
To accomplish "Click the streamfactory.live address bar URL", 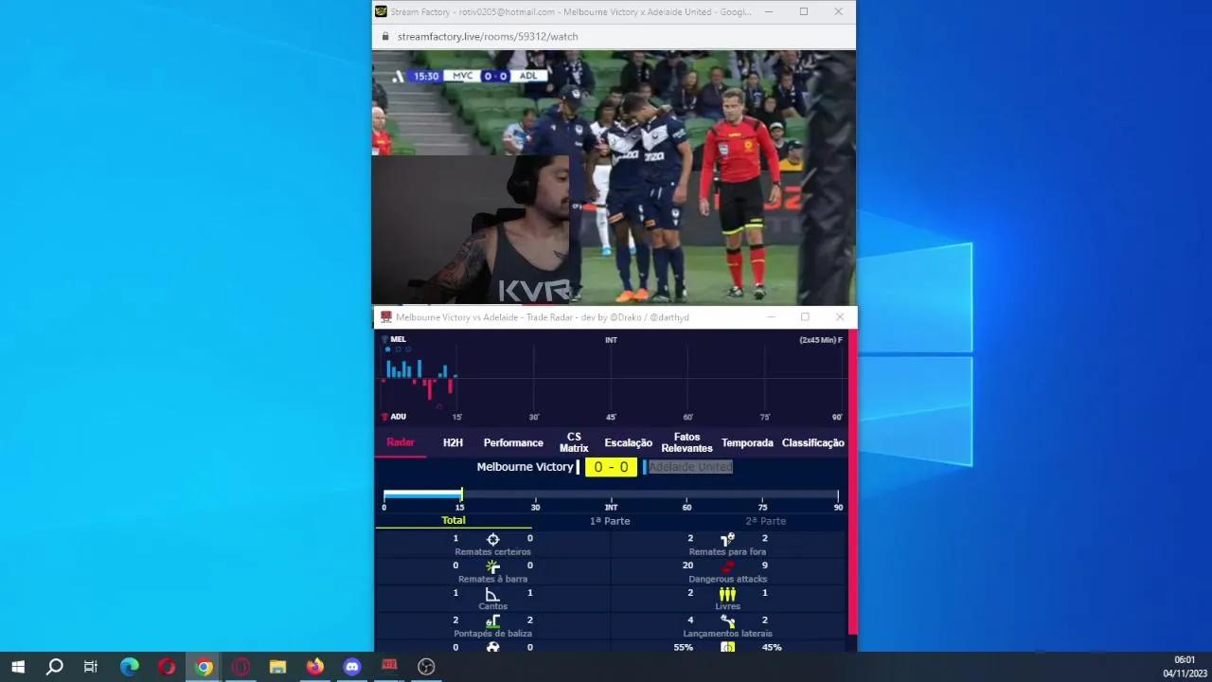I will point(488,37).
